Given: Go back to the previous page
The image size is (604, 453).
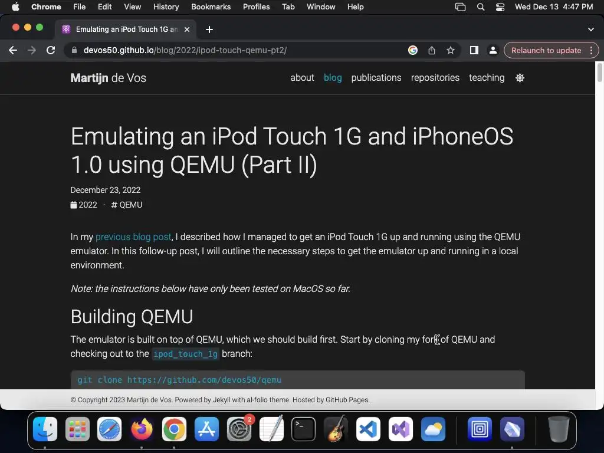Looking at the screenshot, I should [13, 51].
